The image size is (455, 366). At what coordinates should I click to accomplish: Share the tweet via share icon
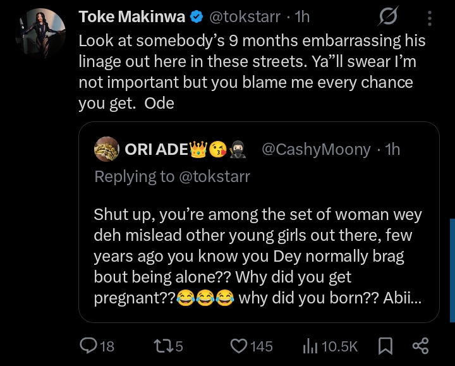[x=420, y=346]
